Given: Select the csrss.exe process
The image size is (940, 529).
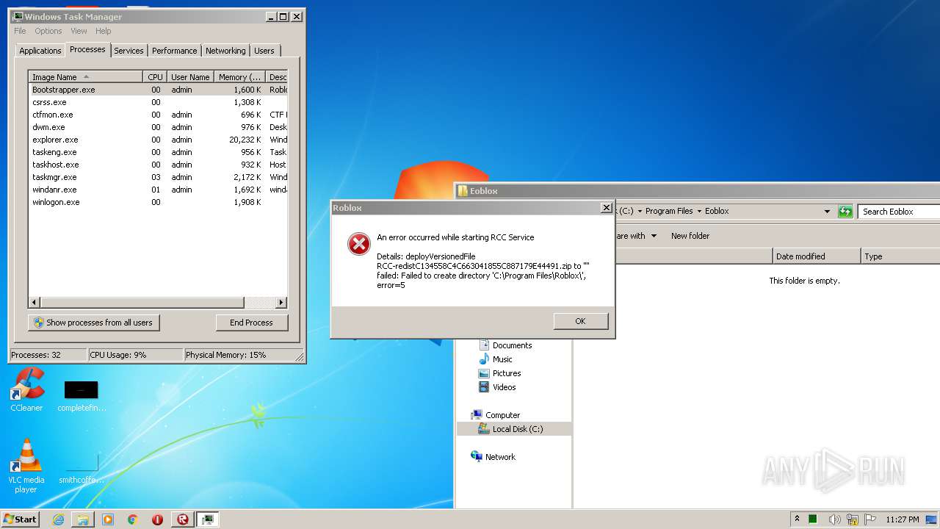Looking at the screenshot, I should 158,102.
